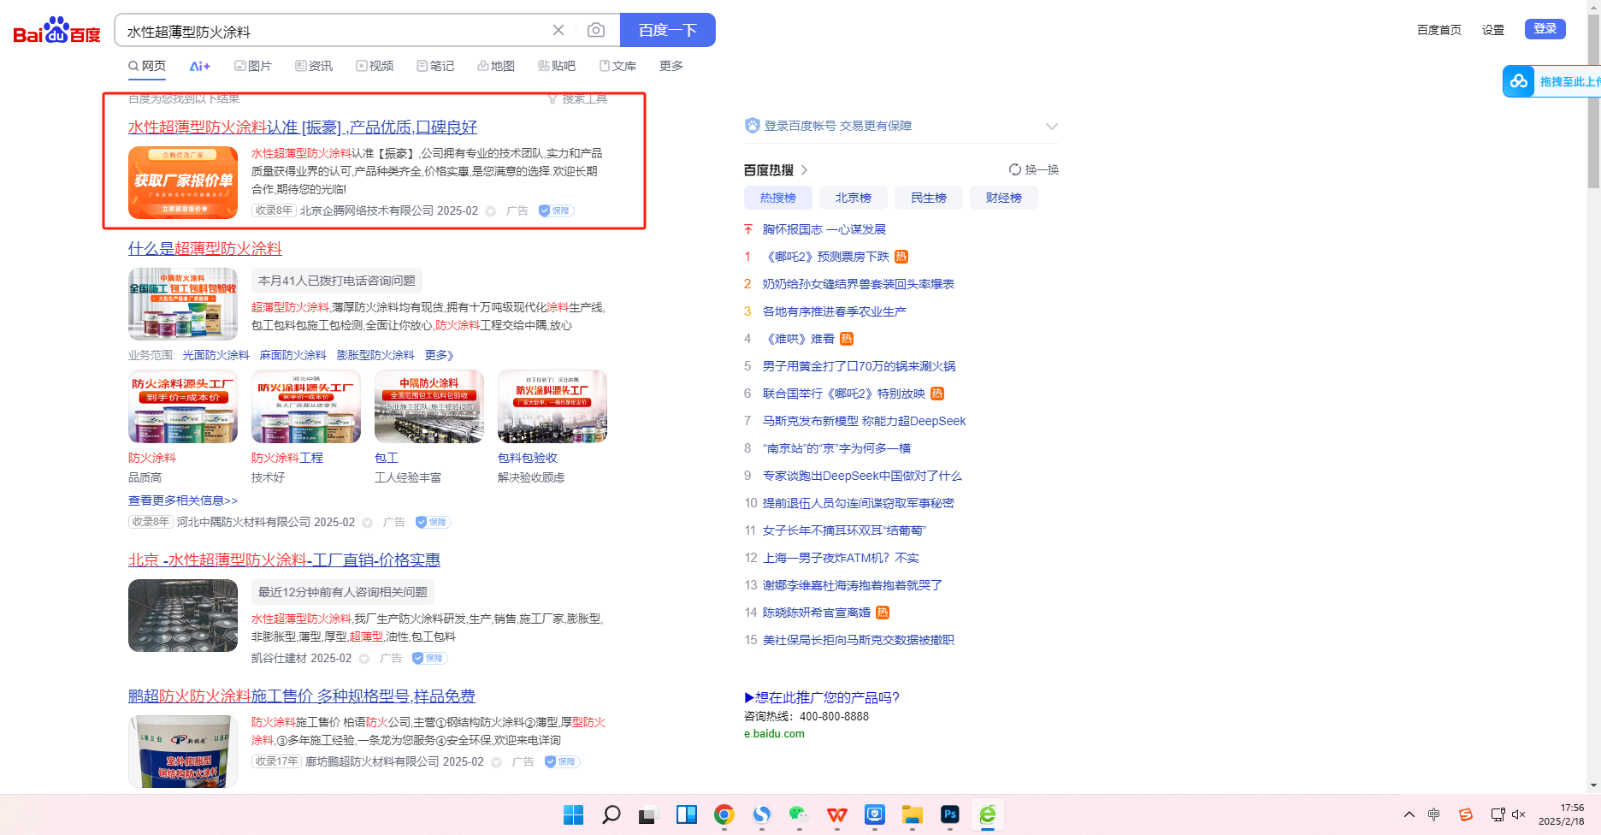The image size is (1601, 835).
Task: Show hidden system tray icons
Action: point(1409,814)
